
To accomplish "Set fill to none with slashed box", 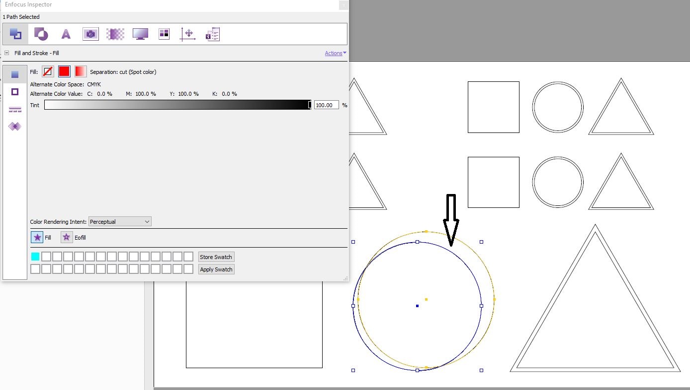I will click(48, 71).
